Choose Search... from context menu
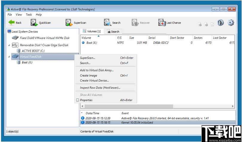Screen dimensions: 242x142 coord(106,63)
